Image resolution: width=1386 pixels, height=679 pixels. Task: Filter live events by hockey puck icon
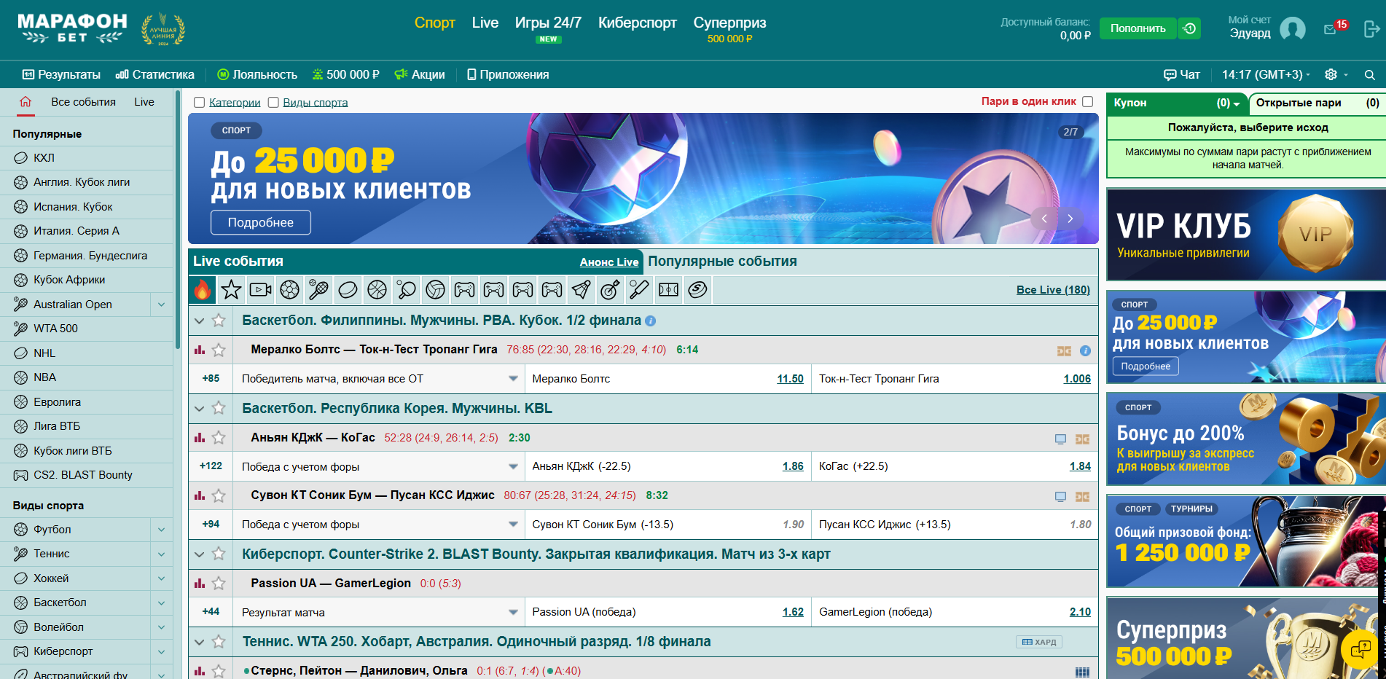pos(348,290)
